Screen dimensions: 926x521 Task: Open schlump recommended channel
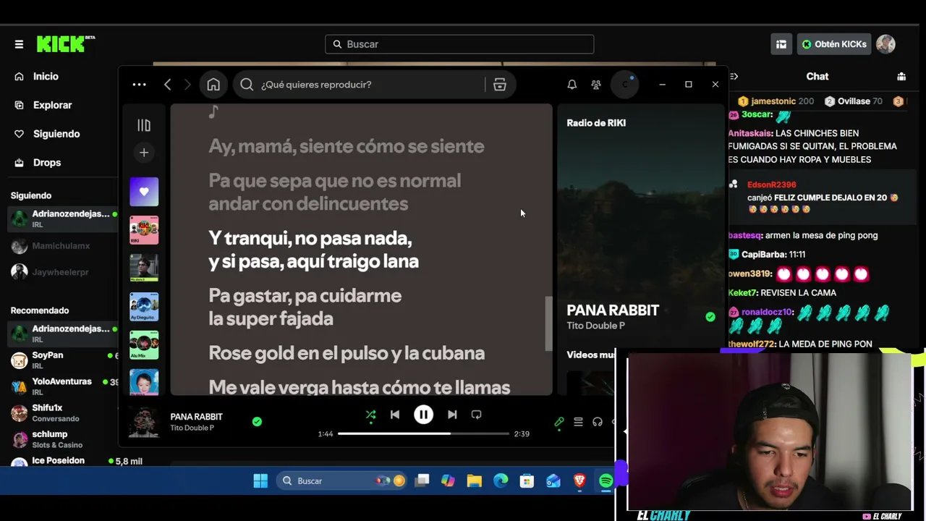(x=61, y=439)
